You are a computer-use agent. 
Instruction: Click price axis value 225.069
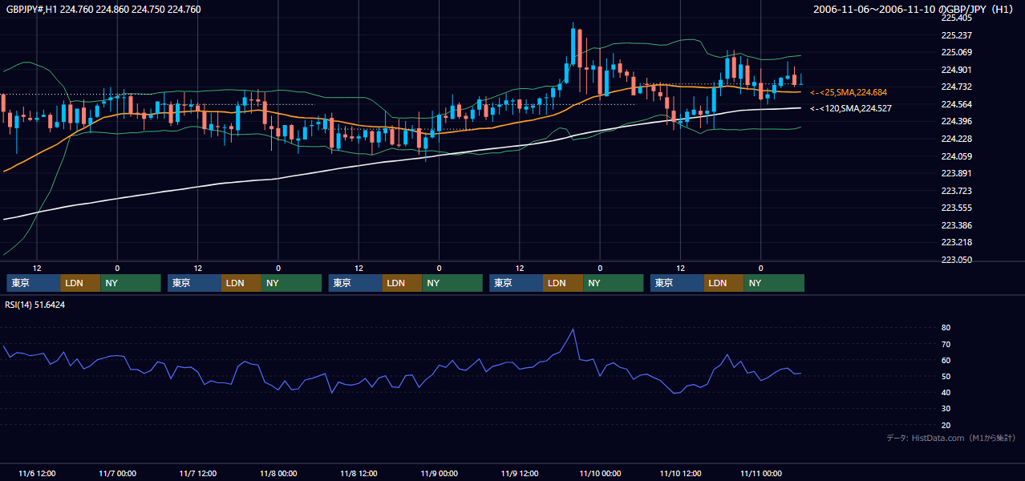click(957, 52)
